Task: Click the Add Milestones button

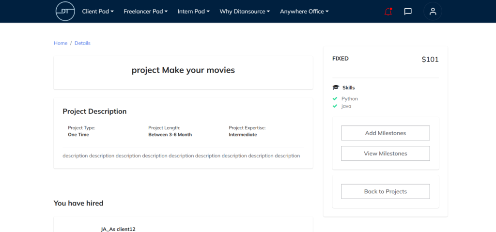Action: 385,133
